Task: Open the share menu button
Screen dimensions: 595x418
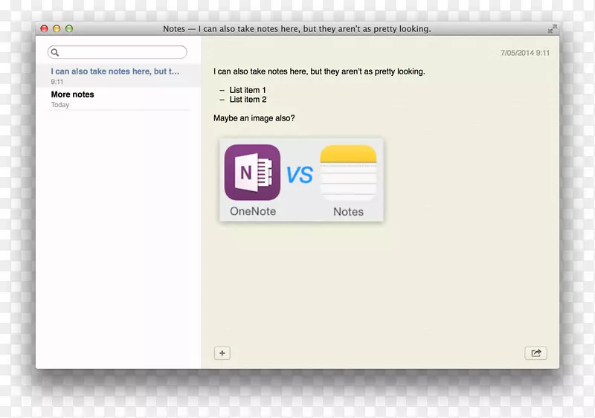Action: pos(535,353)
